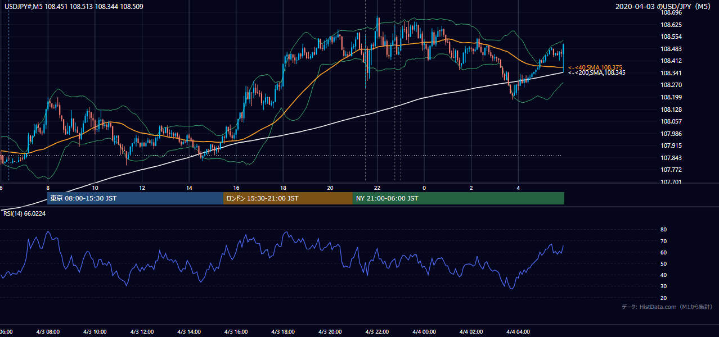Click hour label 12 under the price chart
This screenshot has width=719, height=337.
(142, 188)
